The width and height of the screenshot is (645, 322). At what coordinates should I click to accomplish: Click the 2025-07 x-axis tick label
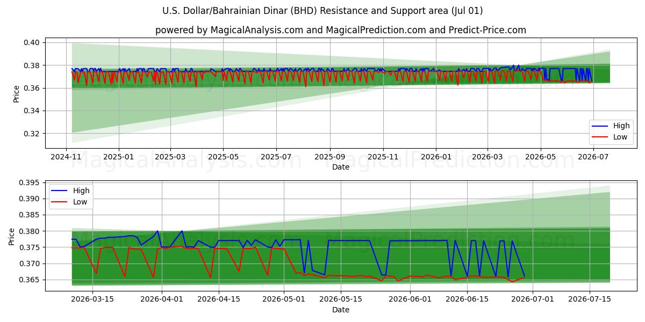(x=276, y=157)
